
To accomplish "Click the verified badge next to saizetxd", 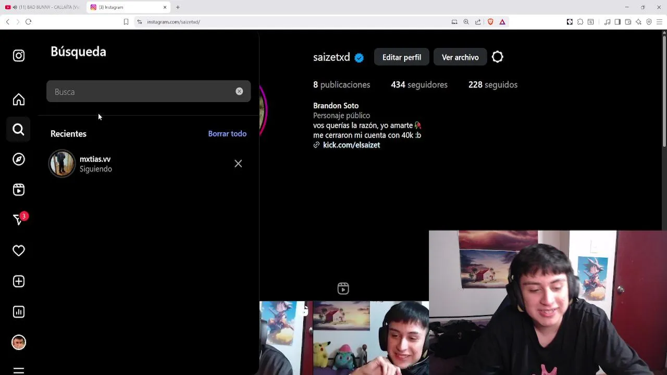I will pyautogui.click(x=359, y=58).
